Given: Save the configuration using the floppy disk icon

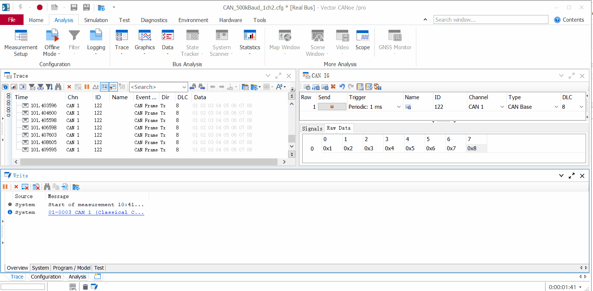Looking at the screenshot, I should (74, 7).
